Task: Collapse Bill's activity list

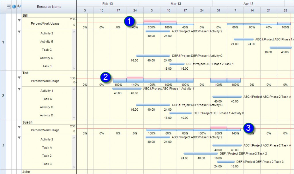Action: coord(19,32)
